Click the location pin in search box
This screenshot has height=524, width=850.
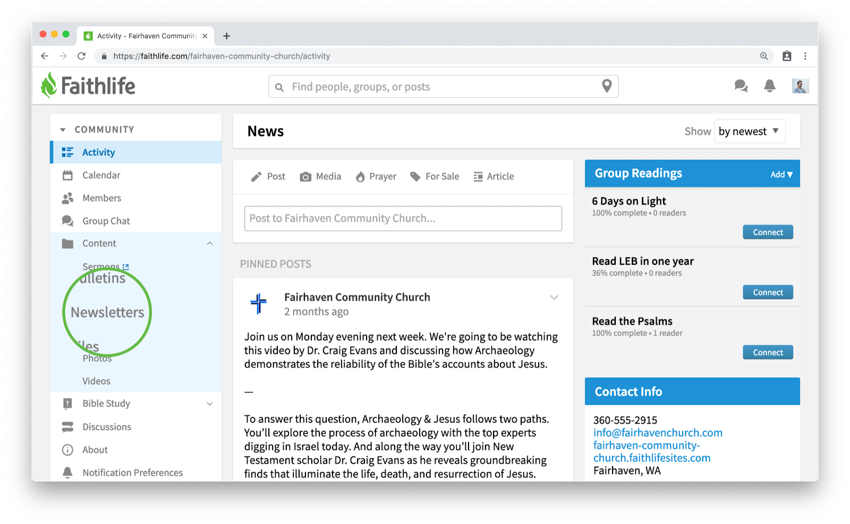tap(607, 86)
